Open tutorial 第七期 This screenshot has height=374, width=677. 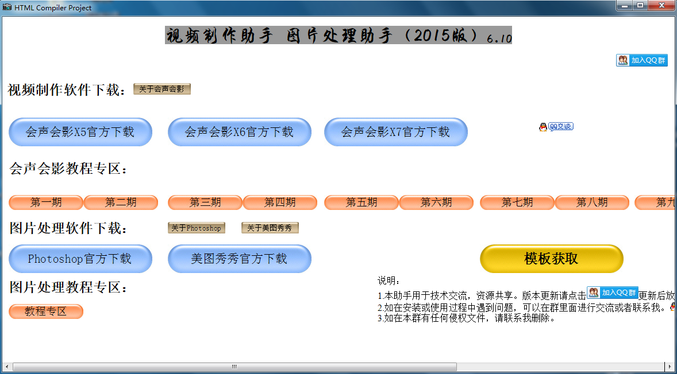coord(517,202)
